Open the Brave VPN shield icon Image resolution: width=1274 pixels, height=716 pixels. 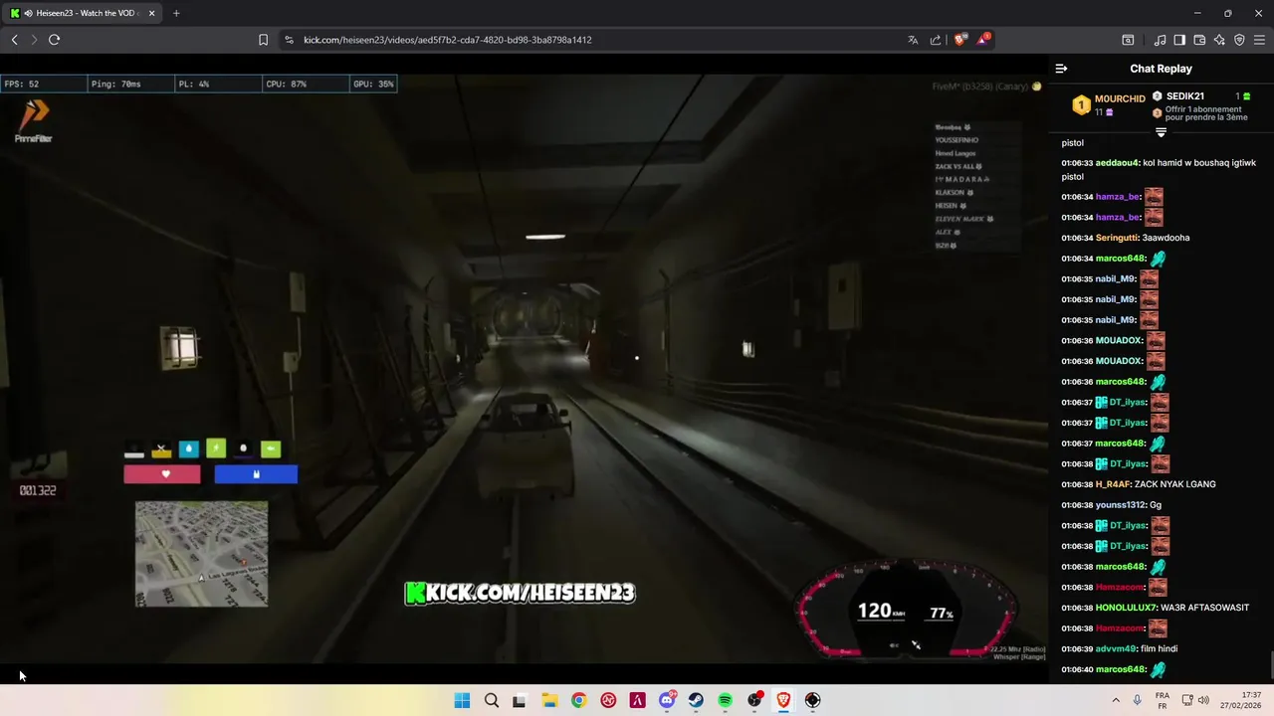click(1239, 40)
